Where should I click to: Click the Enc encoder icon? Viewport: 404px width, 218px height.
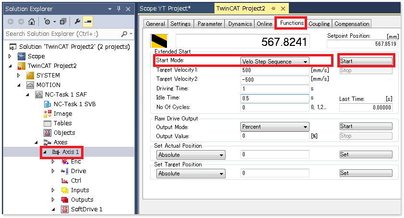[65, 162]
